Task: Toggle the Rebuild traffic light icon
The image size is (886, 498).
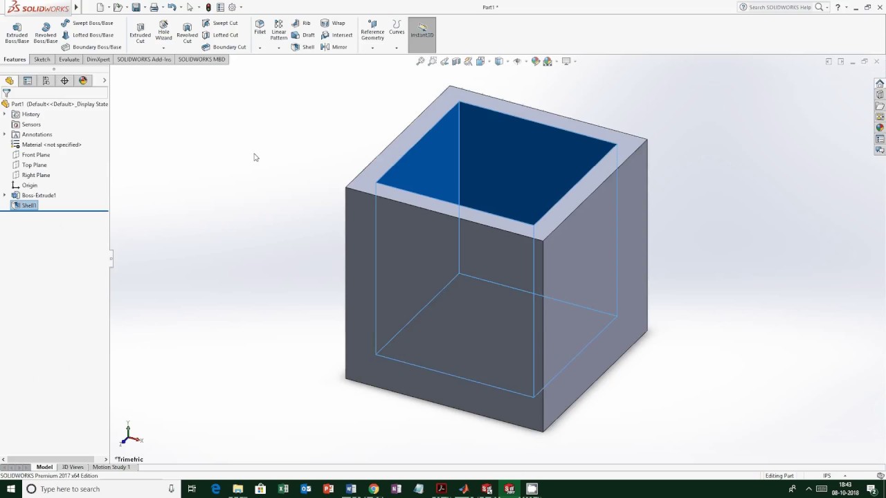Action: pyautogui.click(x=208, y=8)
